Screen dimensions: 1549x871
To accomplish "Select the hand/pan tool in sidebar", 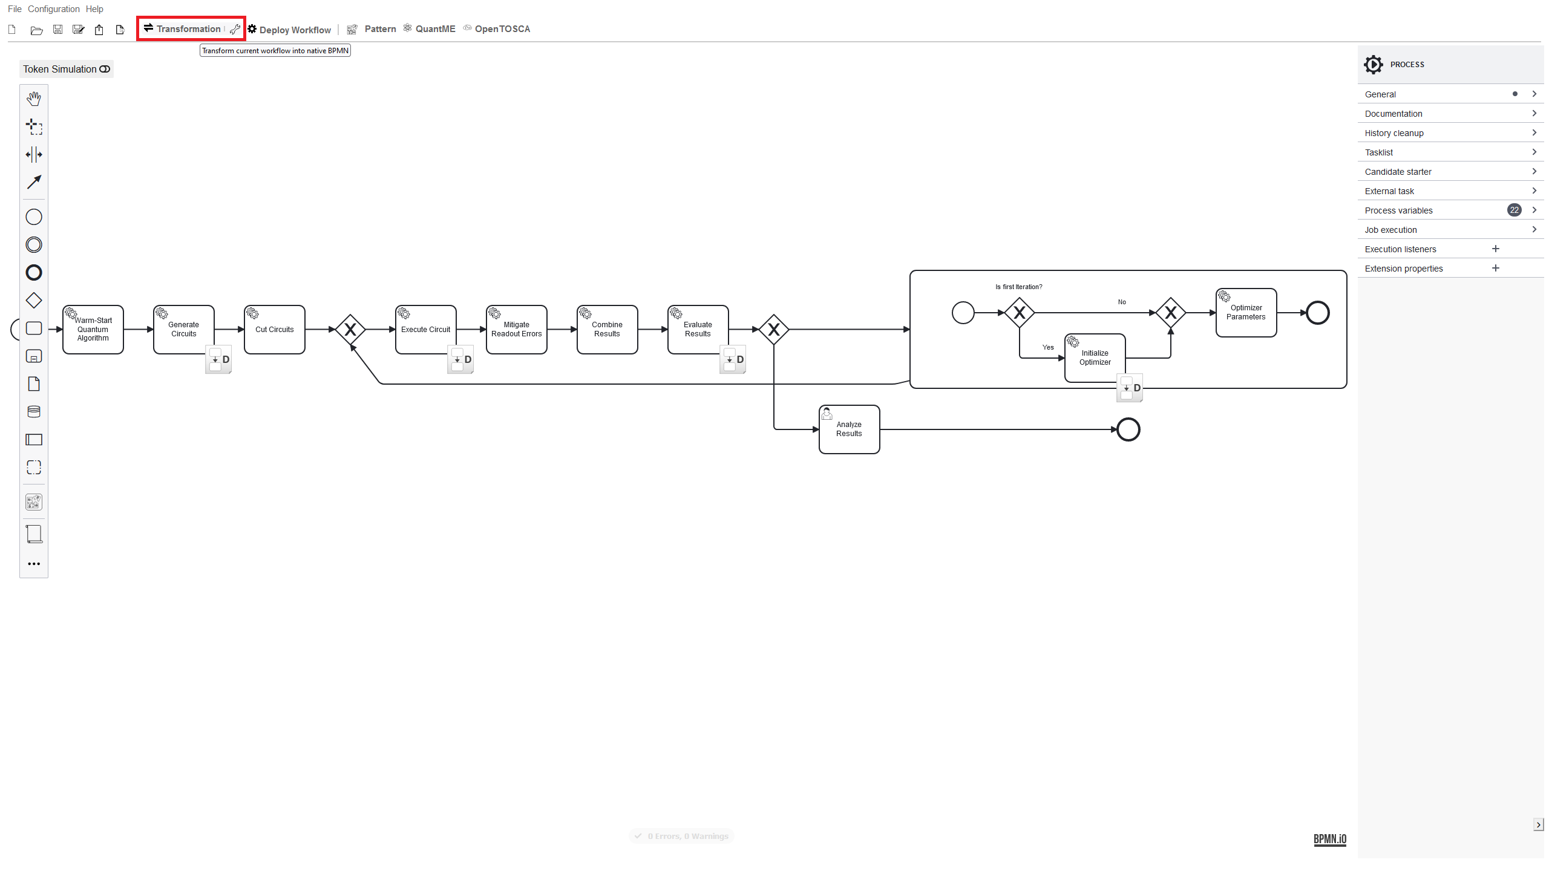I will tap(33, 98).
